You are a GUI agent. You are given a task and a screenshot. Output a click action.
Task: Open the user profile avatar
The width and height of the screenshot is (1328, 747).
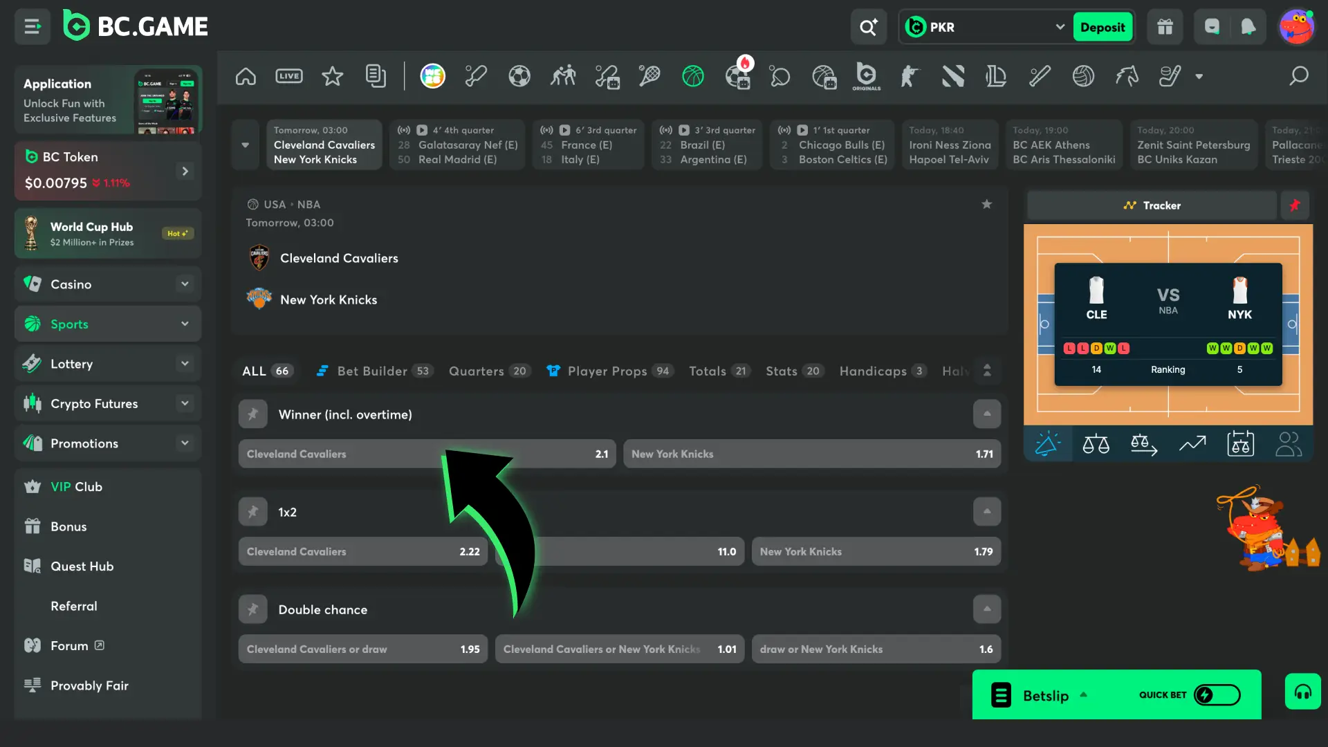1296,27
